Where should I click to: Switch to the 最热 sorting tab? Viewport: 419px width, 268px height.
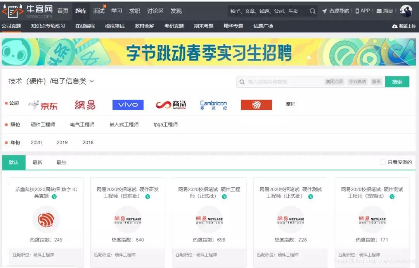[x=61, y=162]
